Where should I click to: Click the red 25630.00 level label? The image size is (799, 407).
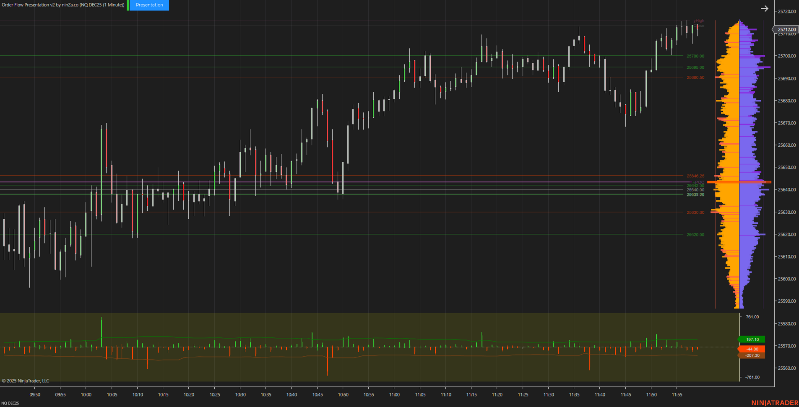(695, 213)
